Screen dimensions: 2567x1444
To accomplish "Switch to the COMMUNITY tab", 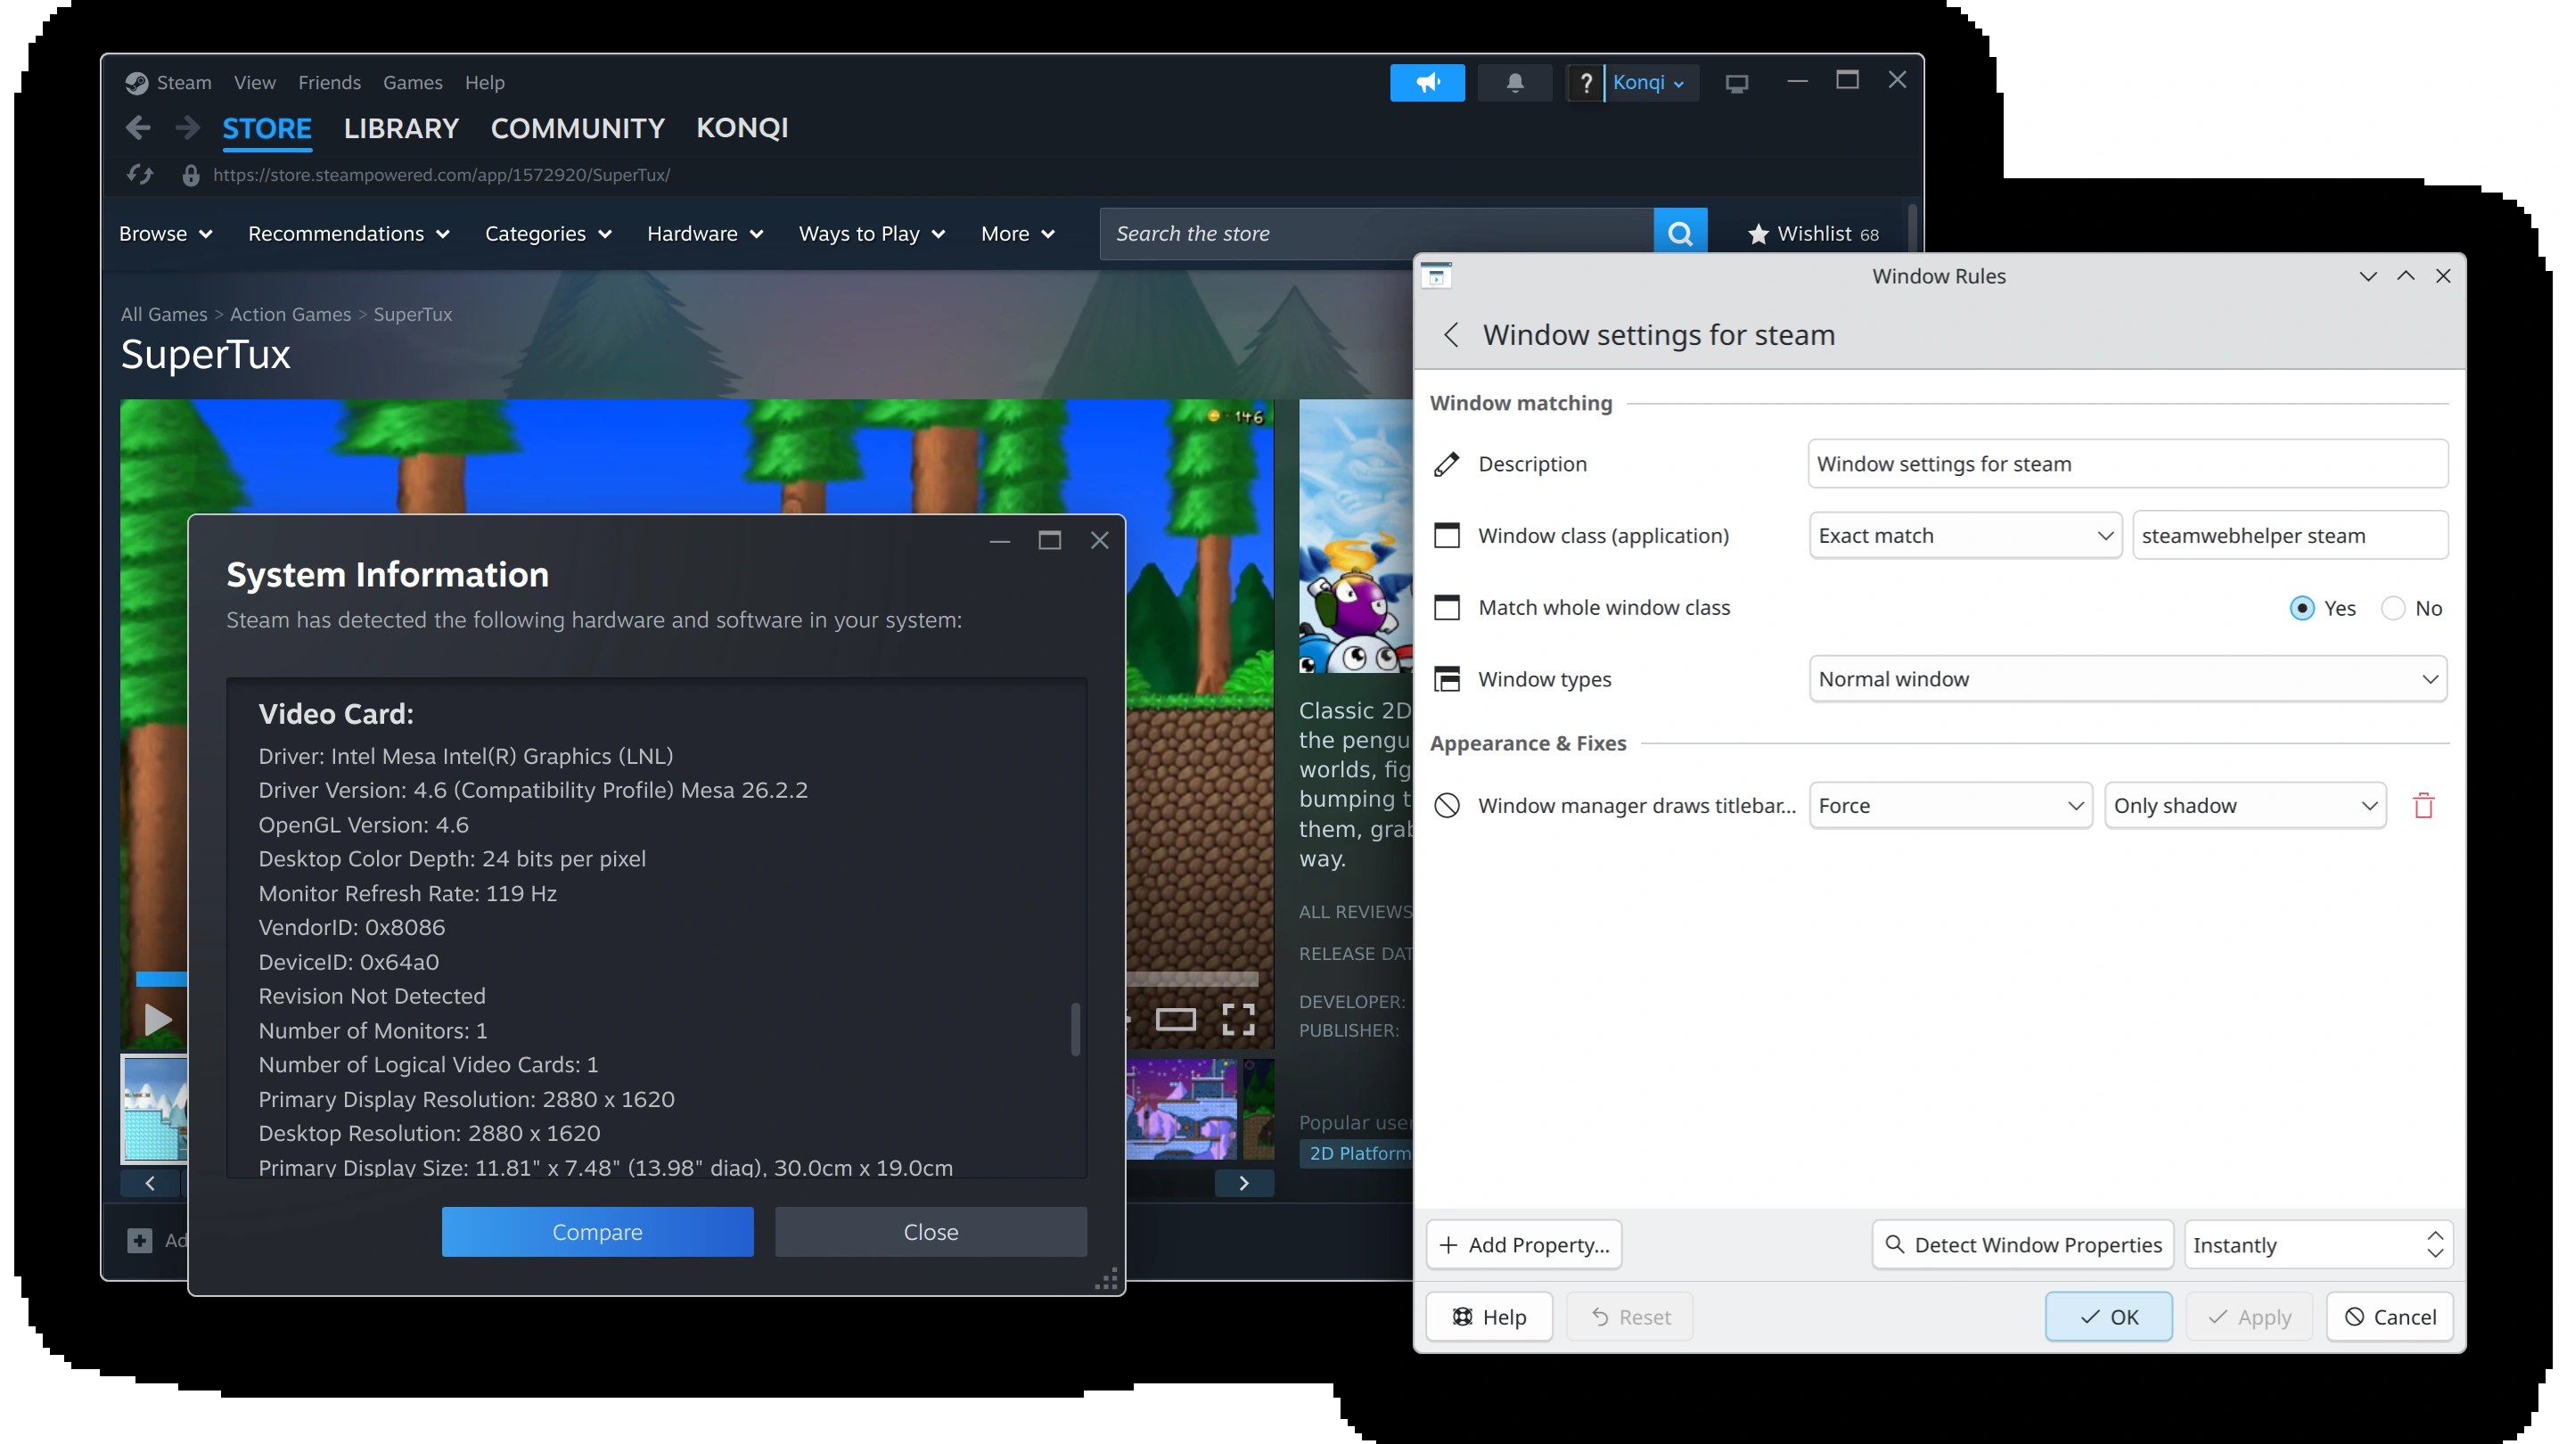I will [x=577, y=128].
